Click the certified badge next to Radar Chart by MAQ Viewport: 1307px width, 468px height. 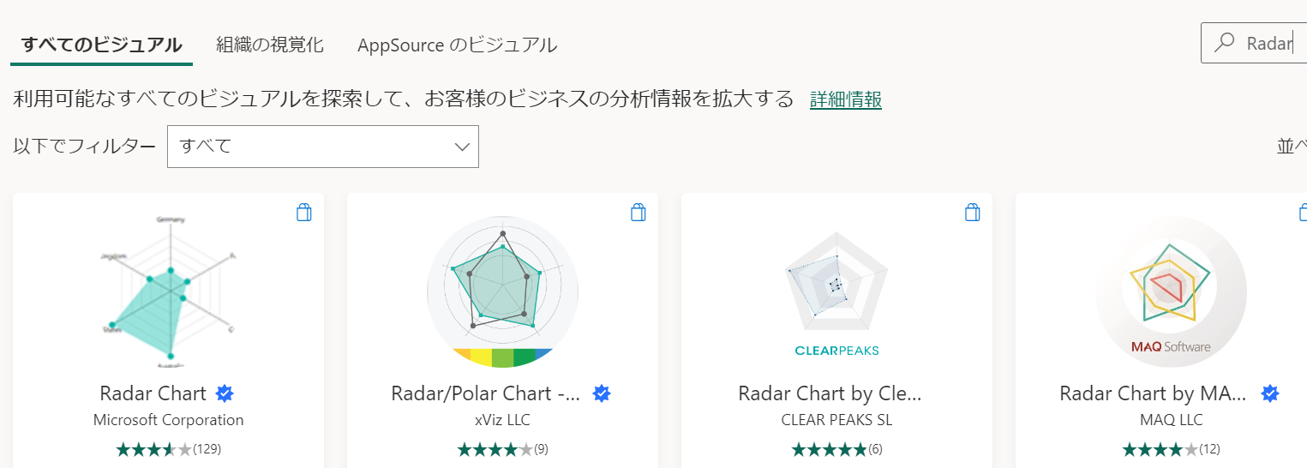pyautogui.click(x=1270, y=393)
